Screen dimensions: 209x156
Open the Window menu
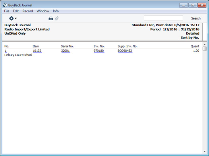click(43, 11)
